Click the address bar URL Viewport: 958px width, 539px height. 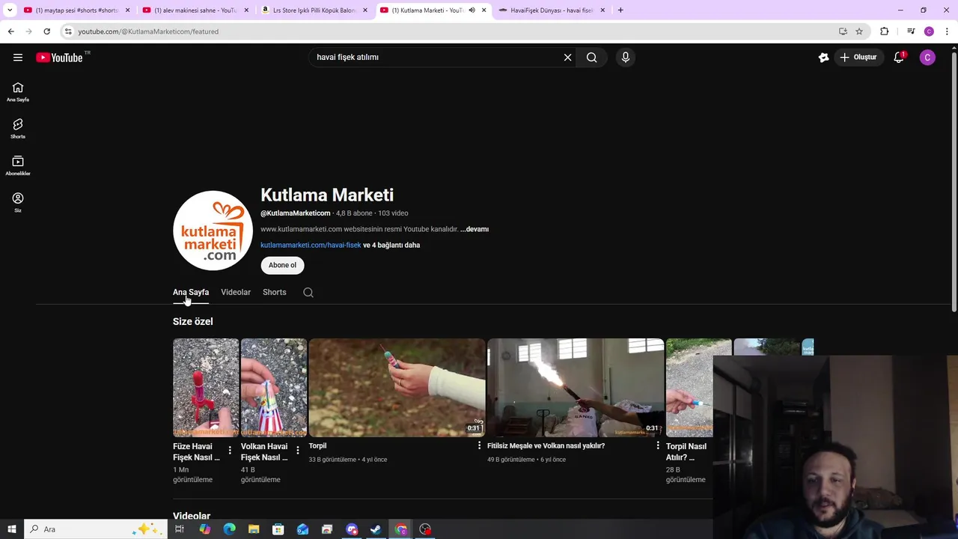(148, 31)
